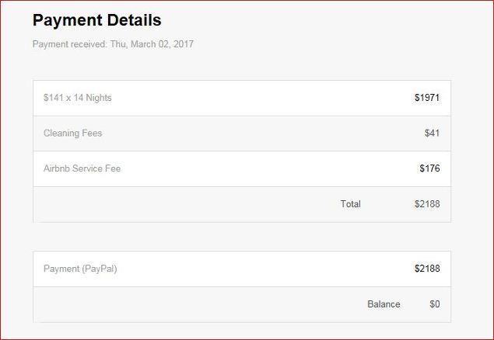Screen dimensions: 494x340
Task: Click the $1971 nights amount
Action: click(427, 98)
